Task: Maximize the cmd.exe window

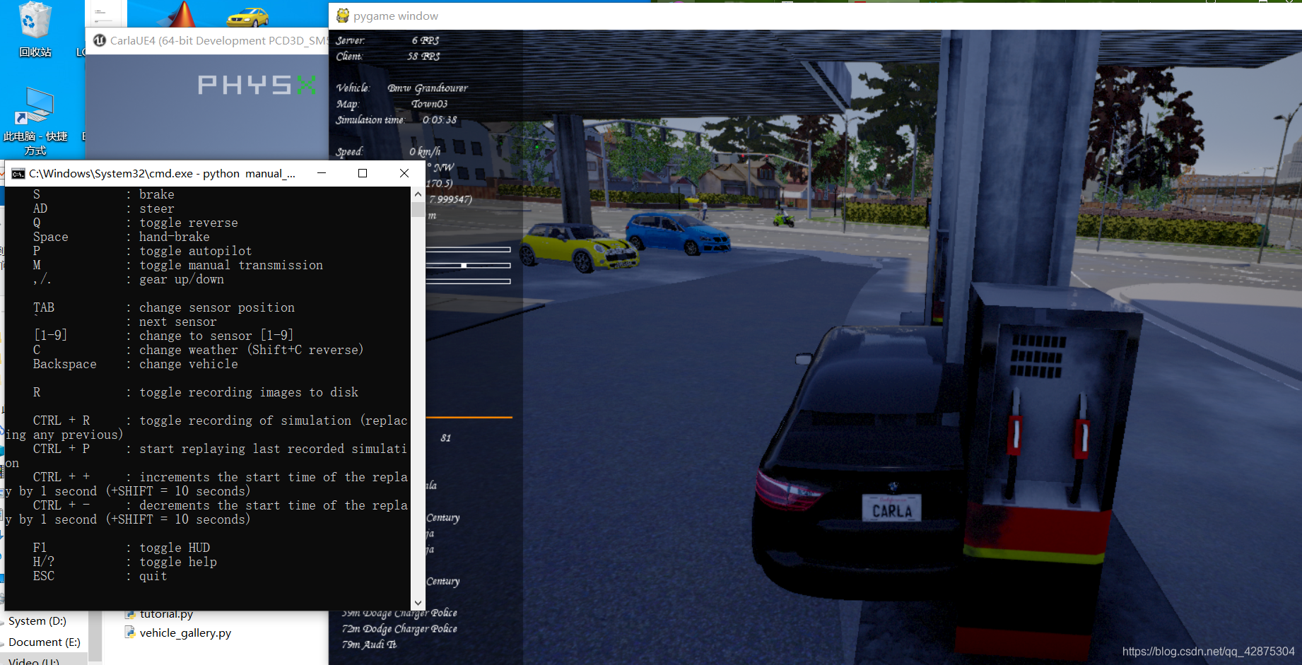Action: (363, 173)
